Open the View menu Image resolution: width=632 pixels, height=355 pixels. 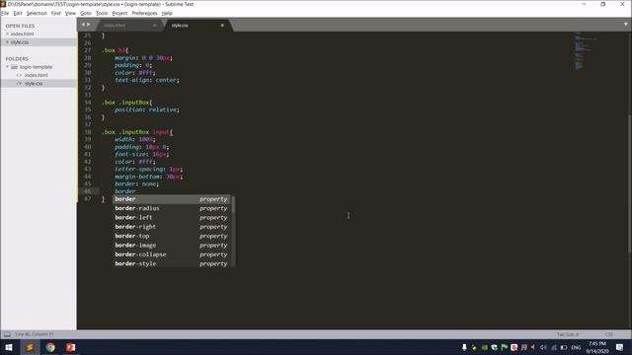[x=70, y=13]
